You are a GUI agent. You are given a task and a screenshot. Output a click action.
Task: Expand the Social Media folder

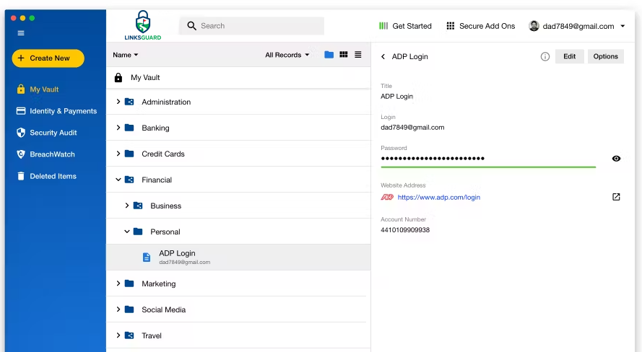click(118, 309)
